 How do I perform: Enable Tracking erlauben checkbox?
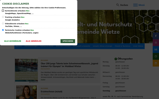click(3, 17)
